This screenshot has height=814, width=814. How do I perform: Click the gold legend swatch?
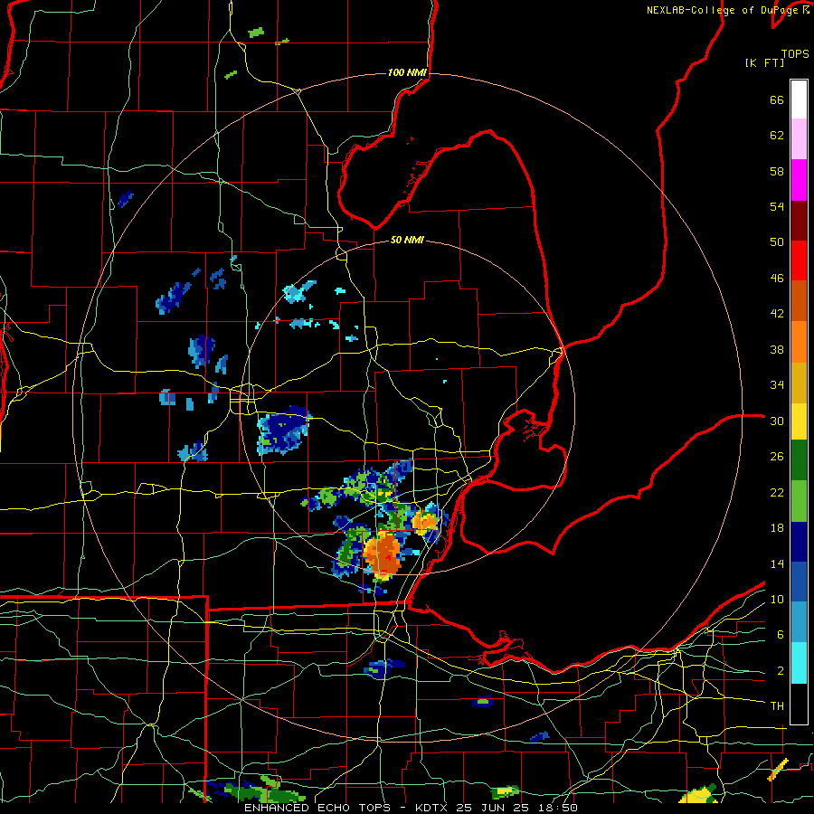[x=799, y=383]
